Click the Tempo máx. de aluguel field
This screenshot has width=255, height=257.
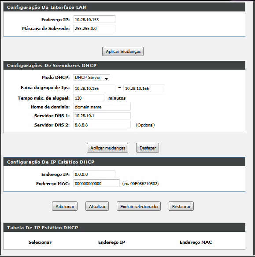[89, 98]
